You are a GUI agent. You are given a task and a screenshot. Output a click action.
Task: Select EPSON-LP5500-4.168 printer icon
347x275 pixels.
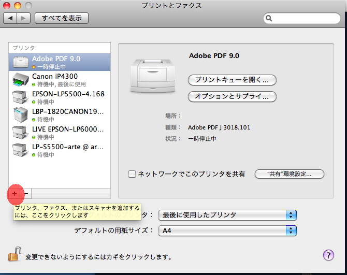pos(20,97)
